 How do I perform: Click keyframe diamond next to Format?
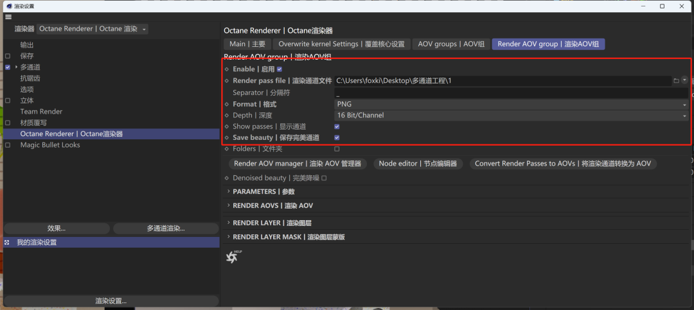click(x=227, y=105)
